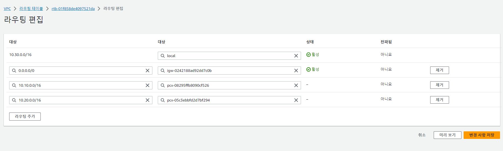The width and height of the screenshot is (503, 151).
Task: Click search icon in local target field
Action: [x=163, y=56]
